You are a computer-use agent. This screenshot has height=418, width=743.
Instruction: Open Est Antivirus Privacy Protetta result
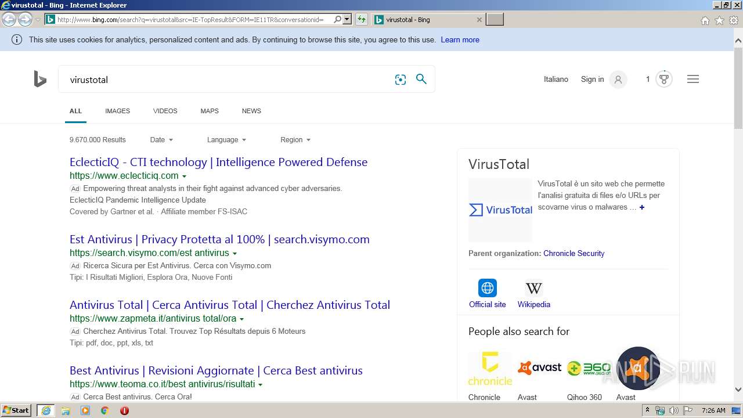[219, 239]
